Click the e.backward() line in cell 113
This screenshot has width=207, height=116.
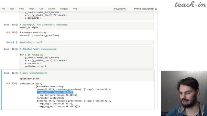pos(33,63)
